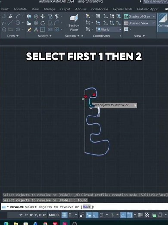This screenshot has height=225, width=168.
Task: Click the UCS Previous icon
Action: click(x=98, y=23)
